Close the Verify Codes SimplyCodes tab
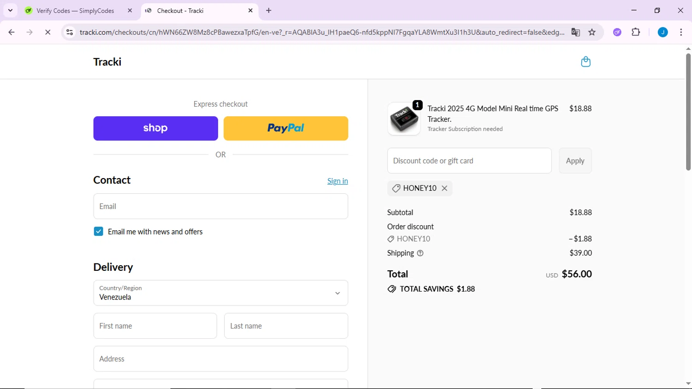Viewport: 692px width, 389px height. pos(130,11)
